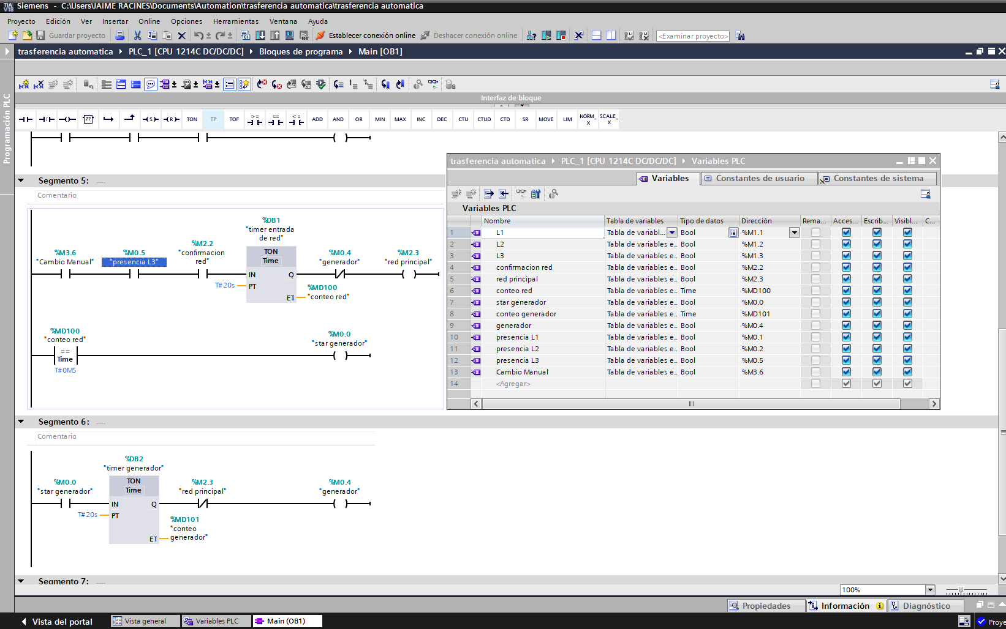Uncheck the Accesible checkbox for confirmacion red
This screenshot has width=1006, height=629.
point(846,267)
